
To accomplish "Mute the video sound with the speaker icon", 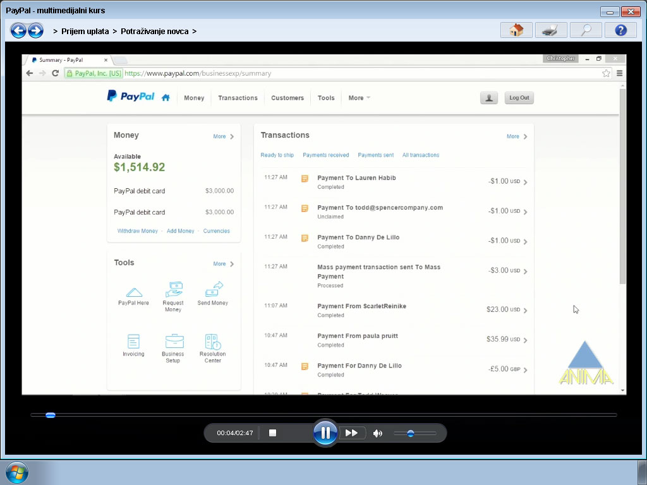I will pyautogui.click(x=378, y=433).
